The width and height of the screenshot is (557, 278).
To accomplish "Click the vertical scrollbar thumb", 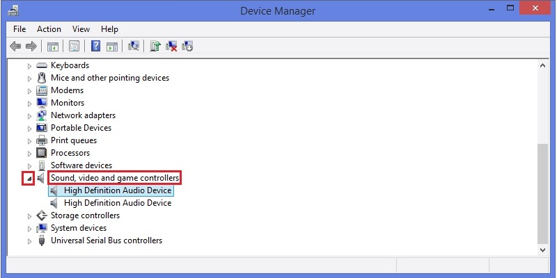I will [543, 193].
